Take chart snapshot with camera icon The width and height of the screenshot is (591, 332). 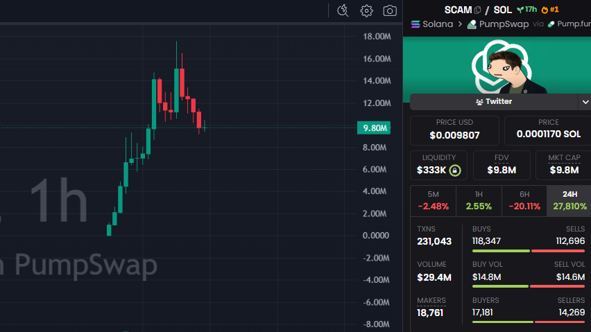tap(390, 10)
